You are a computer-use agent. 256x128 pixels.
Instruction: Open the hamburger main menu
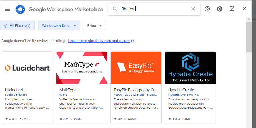tap(7, 9)
